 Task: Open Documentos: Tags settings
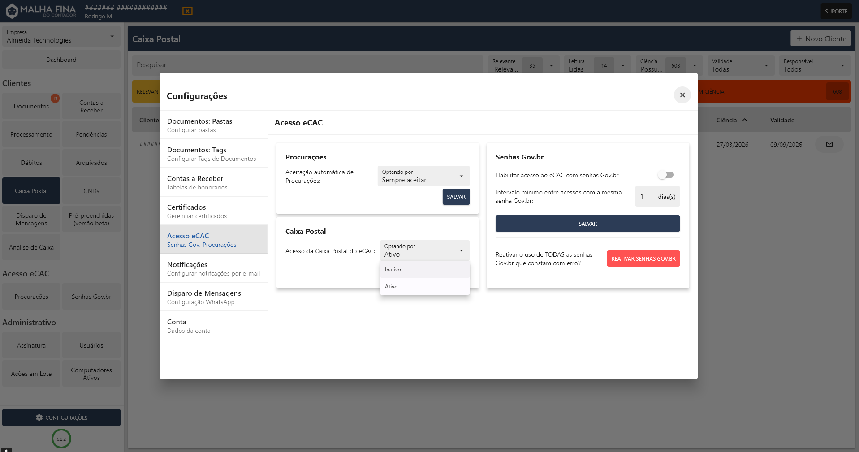tap(213, 154)
